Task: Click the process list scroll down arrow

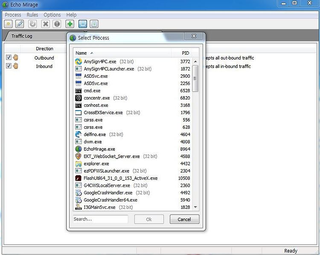Action: [x=195, y=207]
